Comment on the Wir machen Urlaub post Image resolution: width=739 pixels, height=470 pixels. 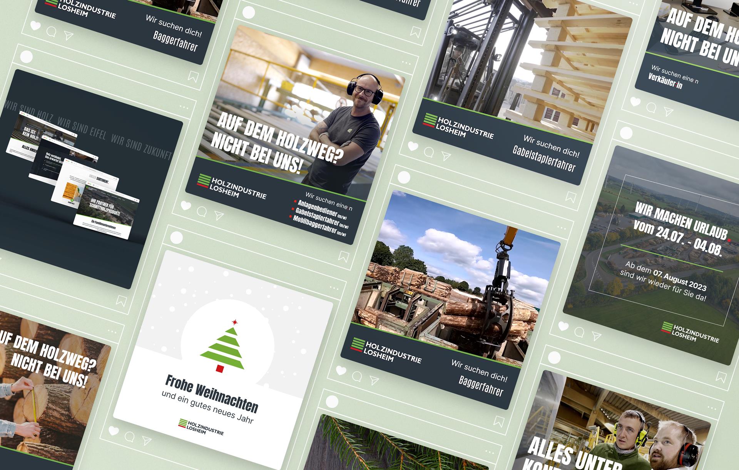click(x=579, y=332)
